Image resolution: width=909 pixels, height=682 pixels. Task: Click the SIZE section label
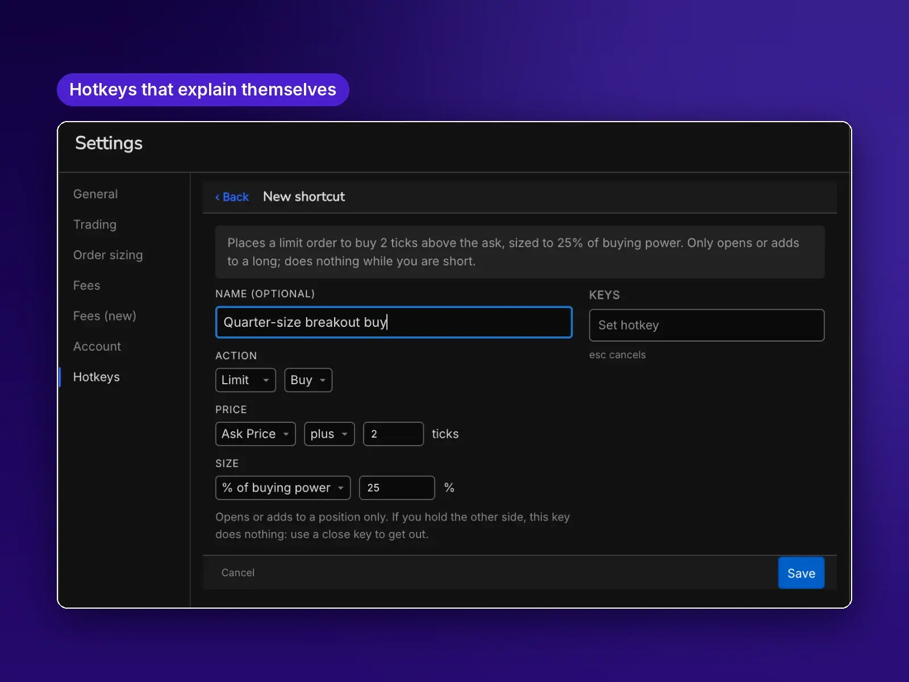point(227,464)
